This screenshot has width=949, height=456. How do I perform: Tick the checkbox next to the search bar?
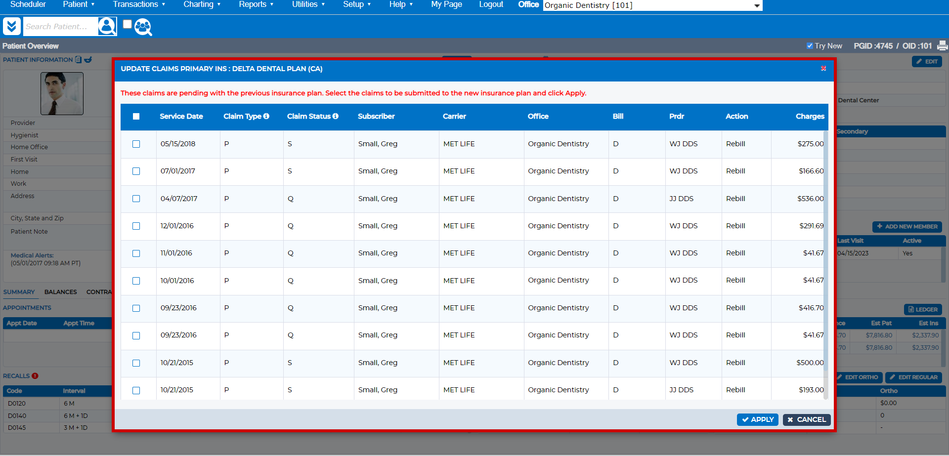pos(128,24)
